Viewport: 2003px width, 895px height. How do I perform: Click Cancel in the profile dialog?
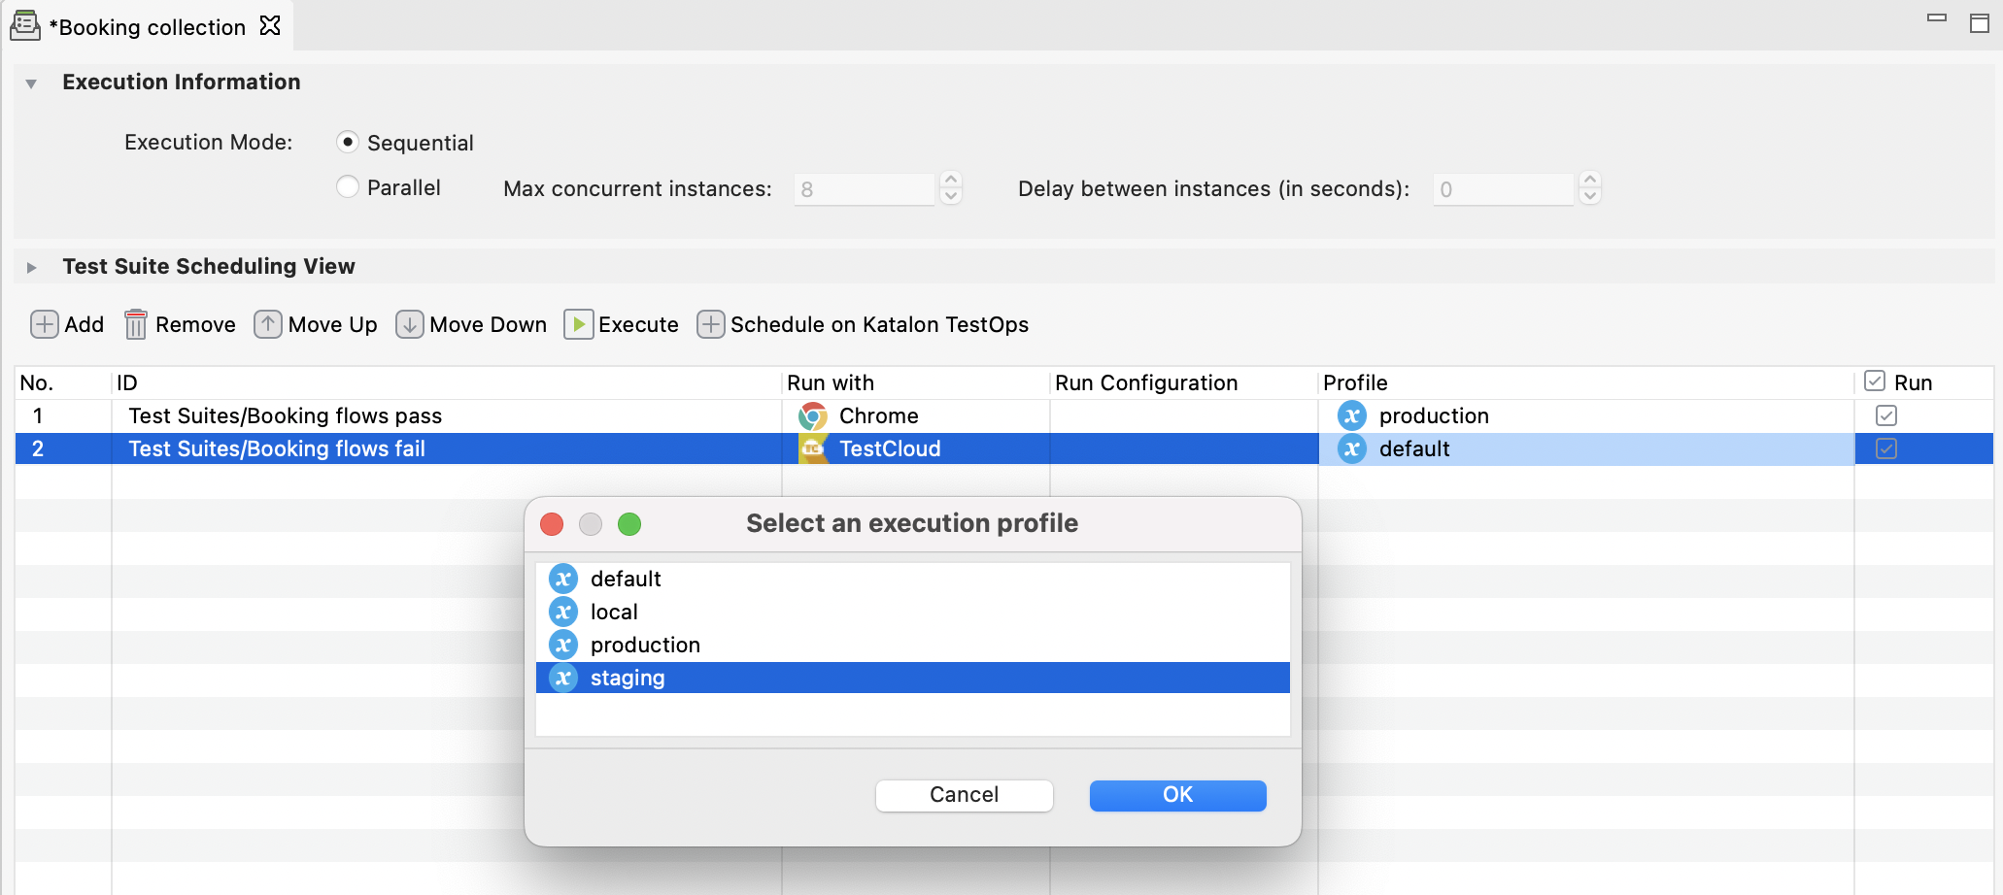coord(964,795)
